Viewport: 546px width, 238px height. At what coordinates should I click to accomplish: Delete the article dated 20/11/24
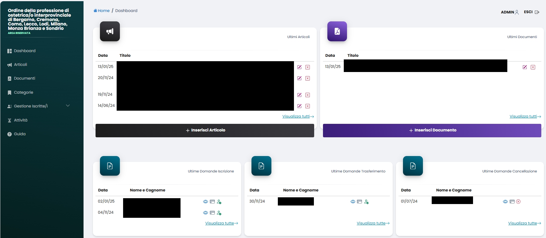click(307, 78)
